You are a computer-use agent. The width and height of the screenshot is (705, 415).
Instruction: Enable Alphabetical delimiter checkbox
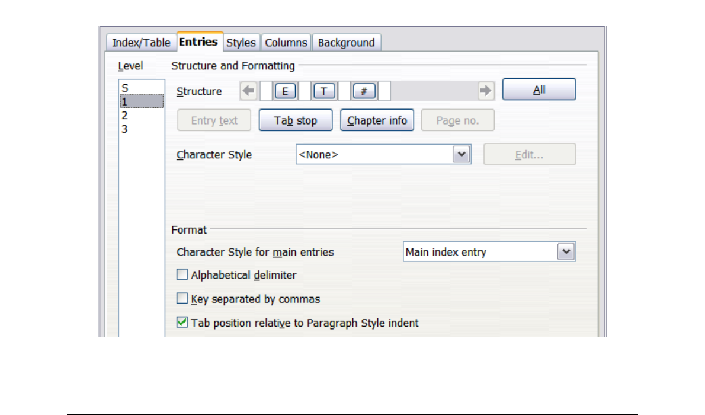[182, 275]
